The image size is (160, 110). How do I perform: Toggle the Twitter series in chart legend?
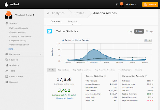tap(67, 40)
